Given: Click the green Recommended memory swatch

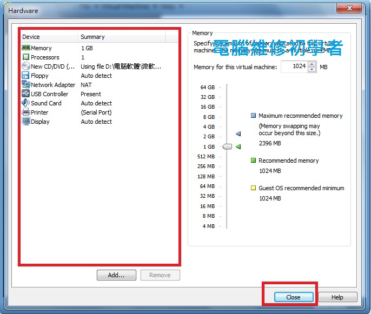Looking at the screenshot, I should [253, 161].
